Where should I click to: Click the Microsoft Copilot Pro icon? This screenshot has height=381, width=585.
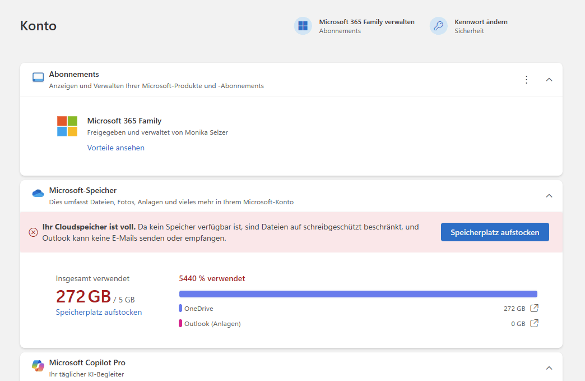(x=38, y=366)
